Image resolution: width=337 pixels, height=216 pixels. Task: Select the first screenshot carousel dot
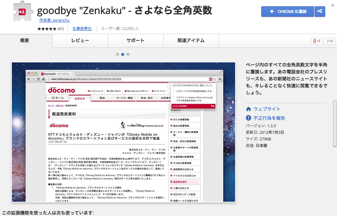coord(117,55)
